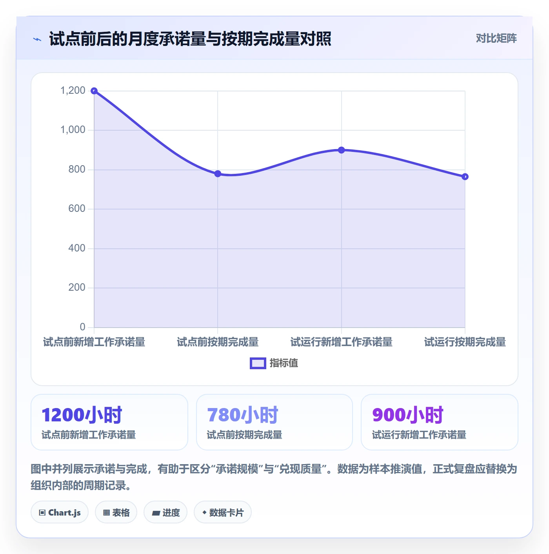
Task: Click the lightning icon beside the title
Action: tap(37, 39)
